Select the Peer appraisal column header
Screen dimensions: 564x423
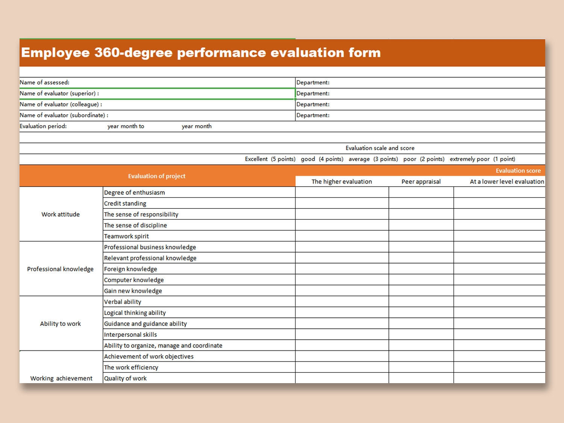point(420,181)
